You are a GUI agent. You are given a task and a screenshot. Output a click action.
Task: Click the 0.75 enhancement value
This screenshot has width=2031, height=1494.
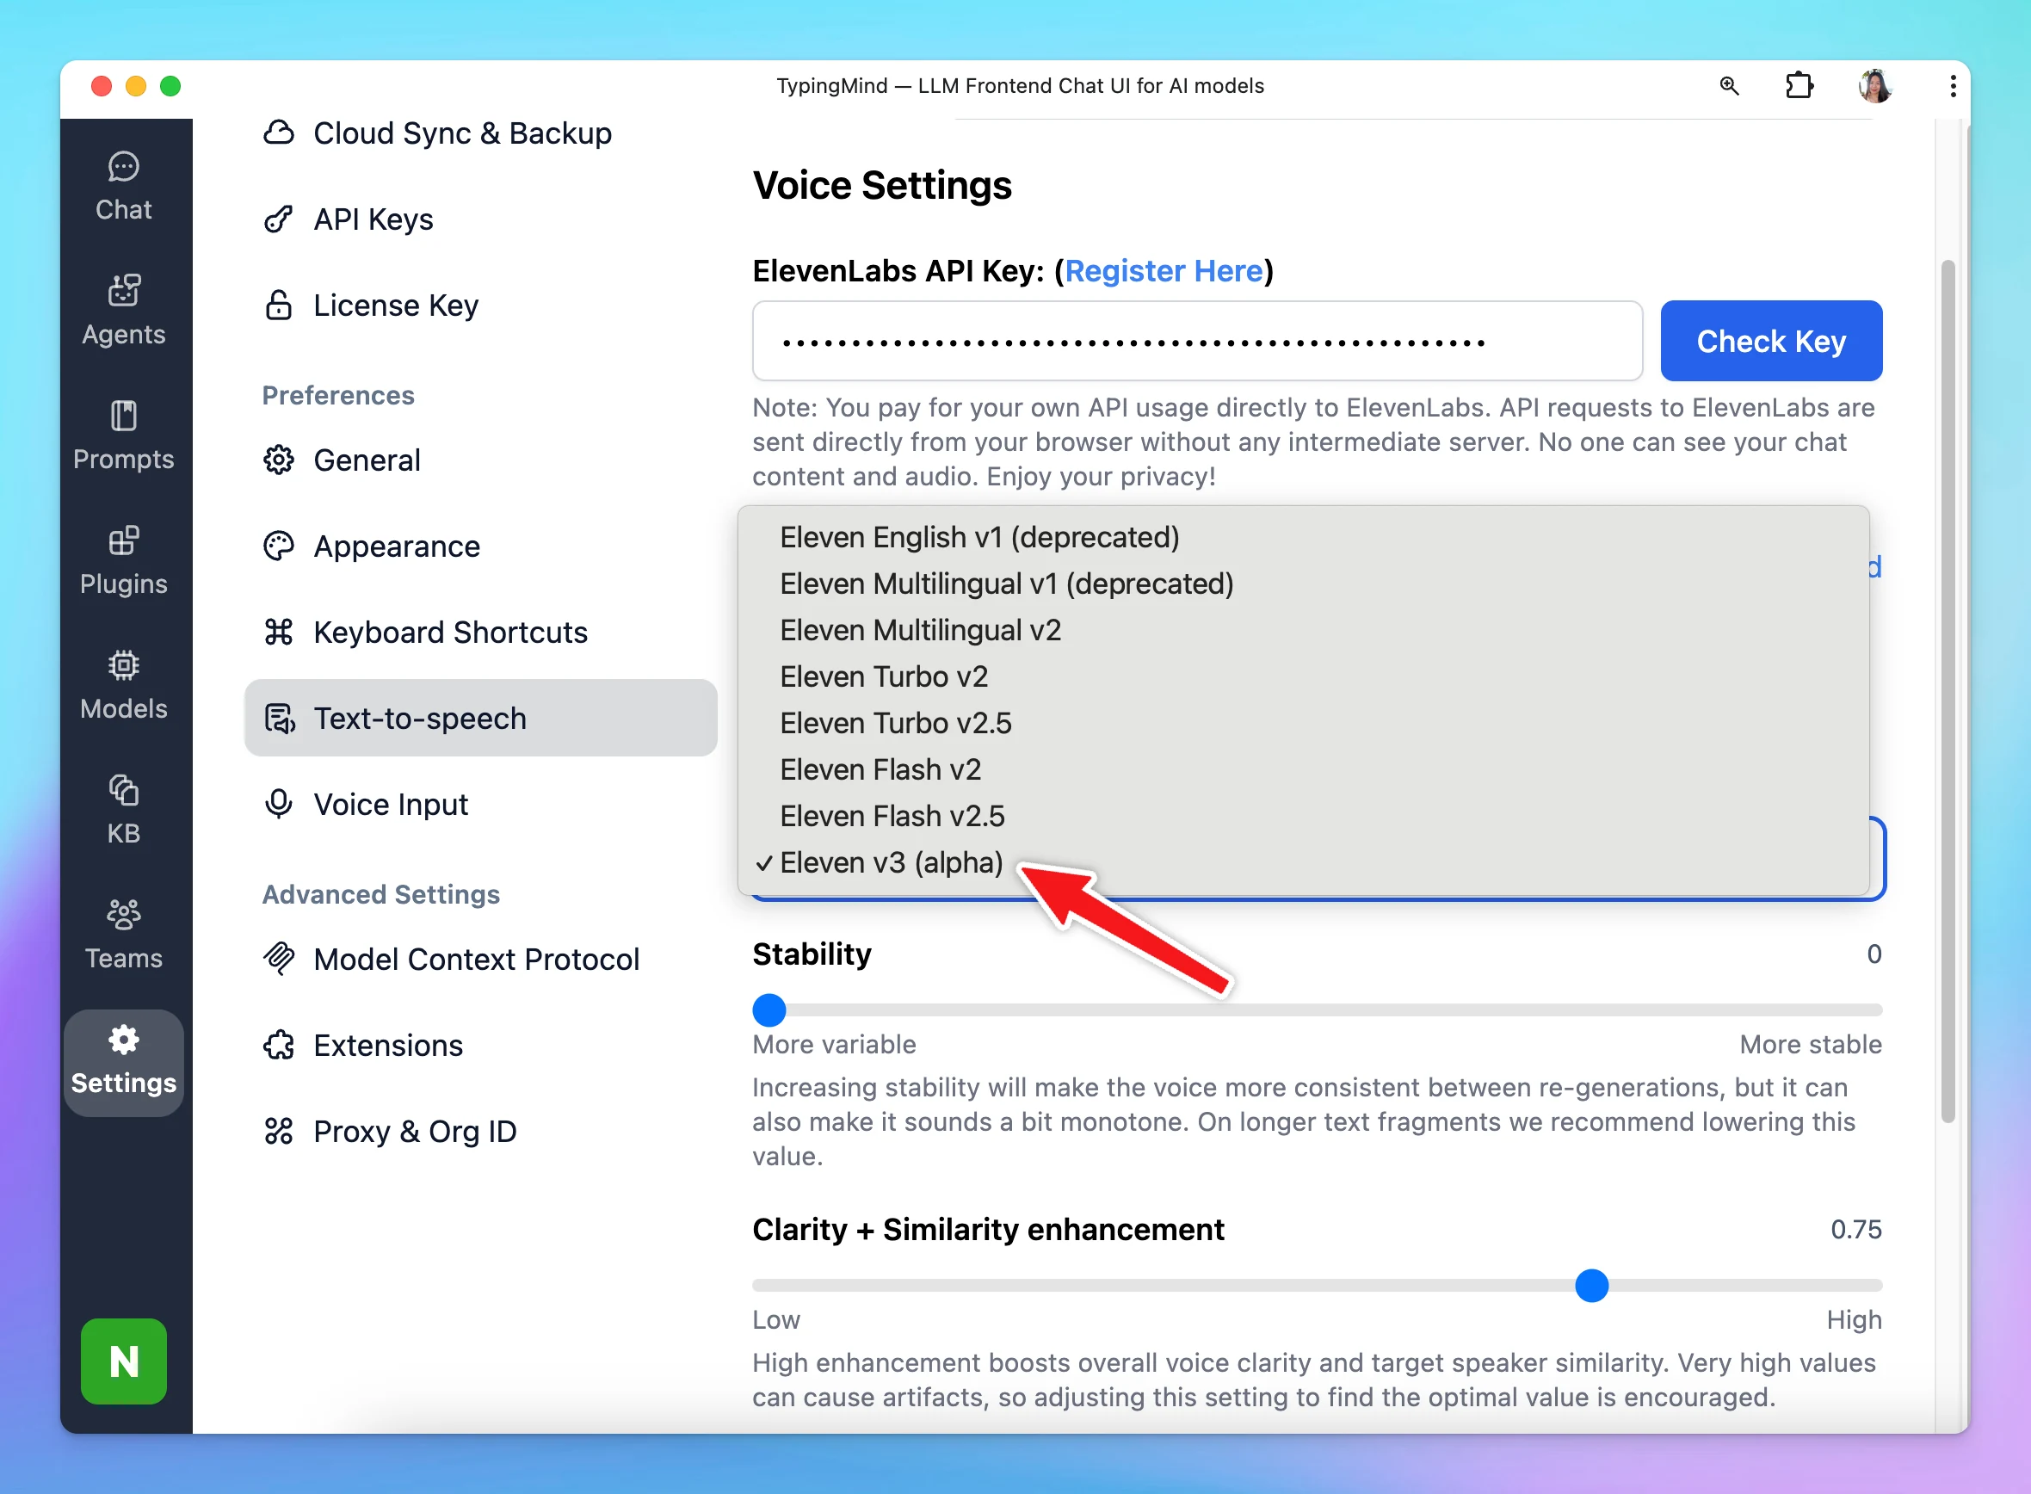coord(1855,1229)
